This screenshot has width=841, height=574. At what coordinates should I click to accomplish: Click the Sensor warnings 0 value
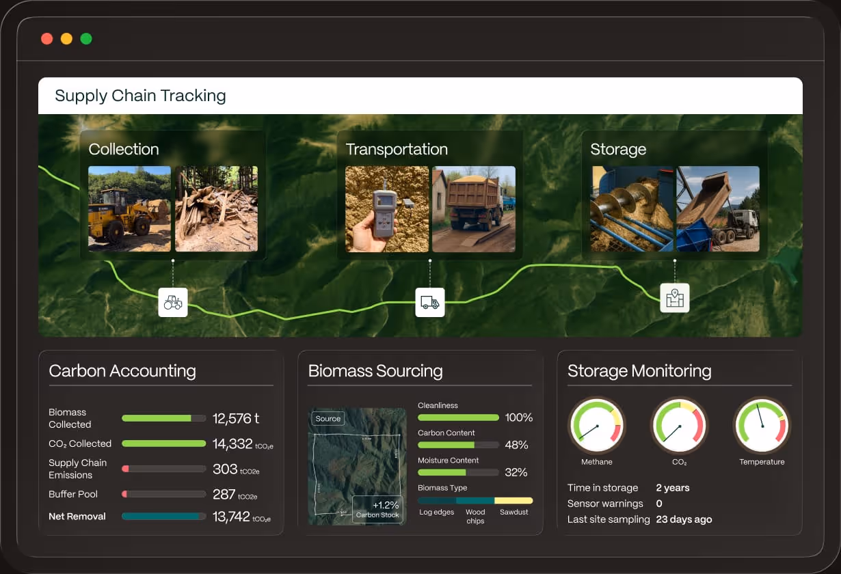(x=659, y=504)
